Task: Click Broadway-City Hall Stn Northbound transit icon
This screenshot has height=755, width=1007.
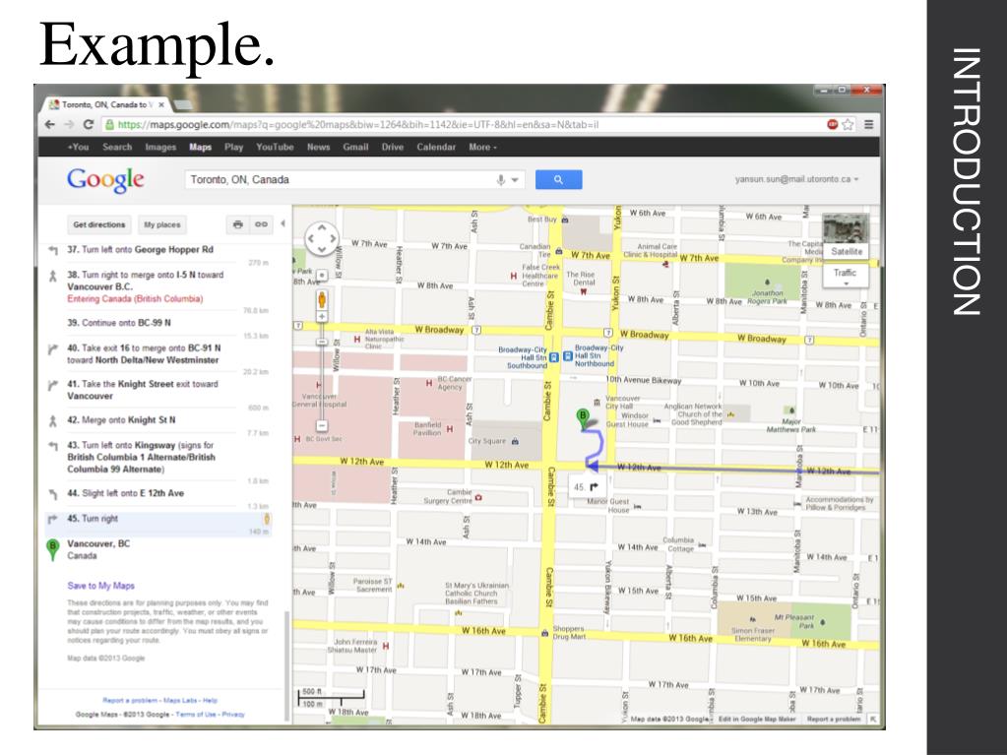Action: (x=568, y=355)
